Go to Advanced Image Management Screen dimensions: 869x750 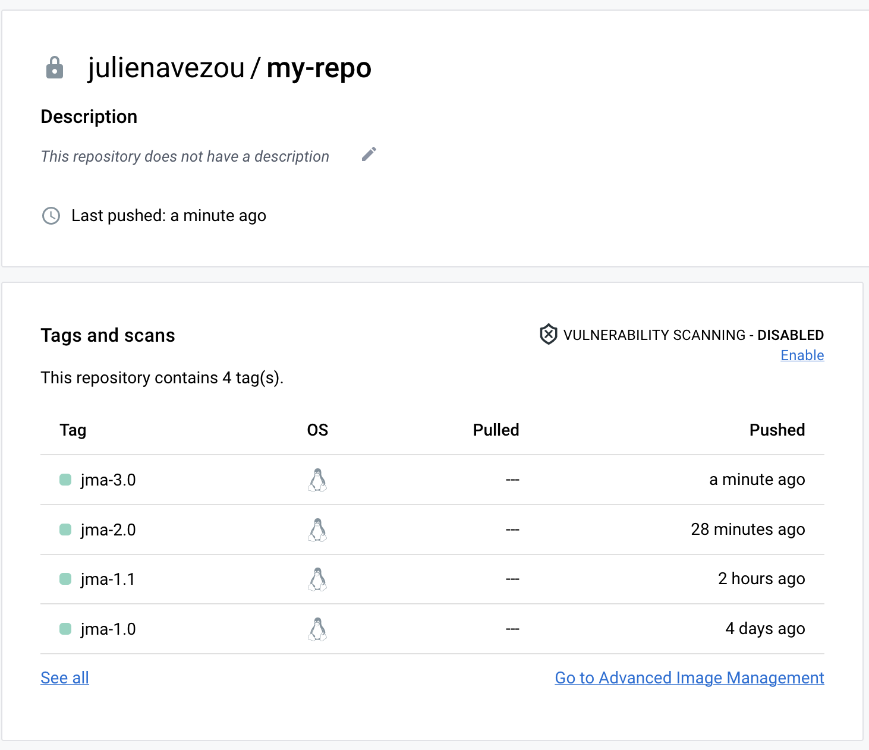point(689,677)
